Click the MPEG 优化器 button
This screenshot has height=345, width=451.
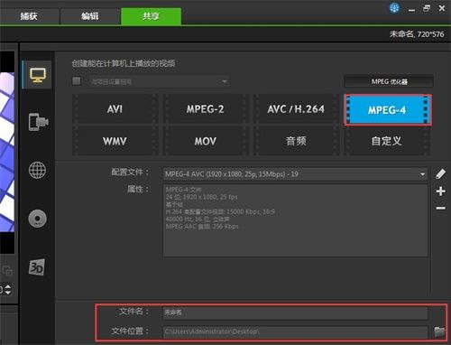coord(389,81)
